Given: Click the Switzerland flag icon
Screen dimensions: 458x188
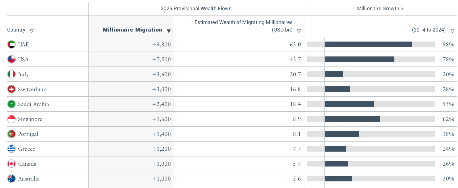Looking at the screenshot, I should click(11, 89).
